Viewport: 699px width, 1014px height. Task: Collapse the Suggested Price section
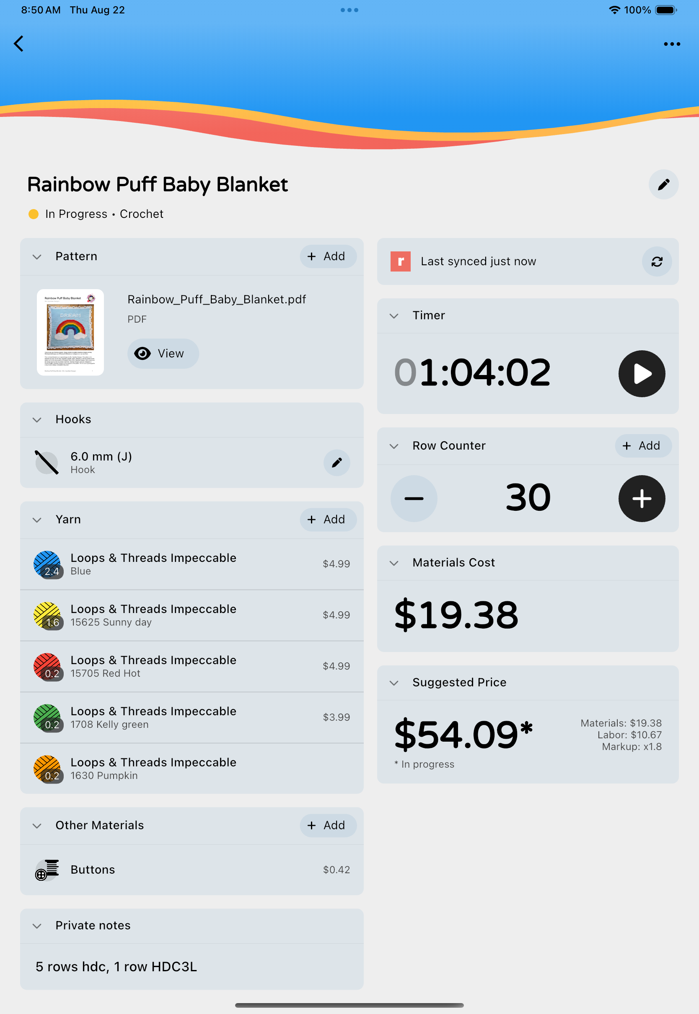coord(394,683)
